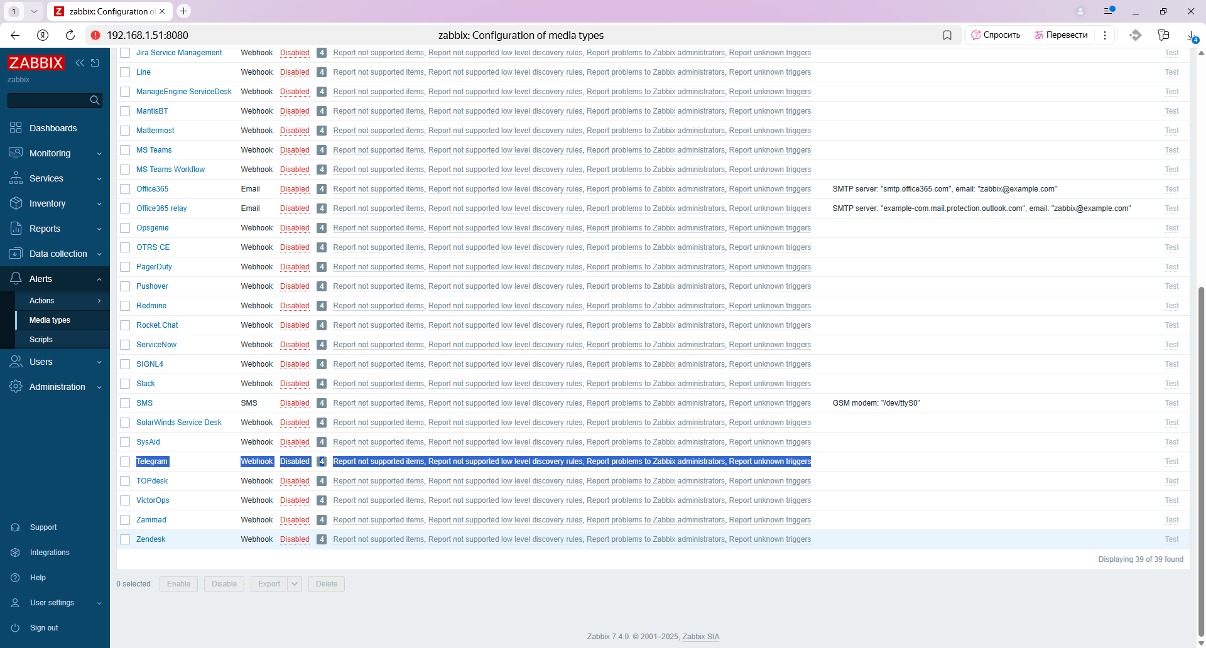Collapse the Zabbix sidebar with double-chevron icon

click(x=80, y=63)
